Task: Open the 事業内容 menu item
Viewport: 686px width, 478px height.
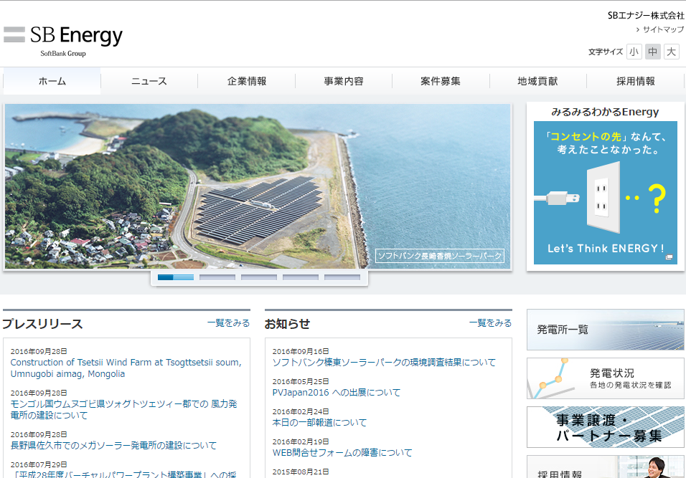Action: click(344, 81)
